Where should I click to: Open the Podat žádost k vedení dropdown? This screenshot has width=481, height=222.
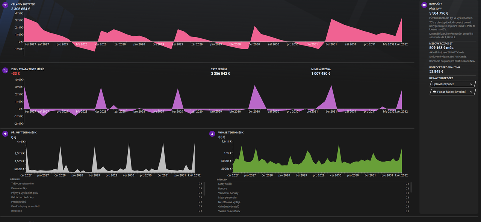(x=452, y=92)
